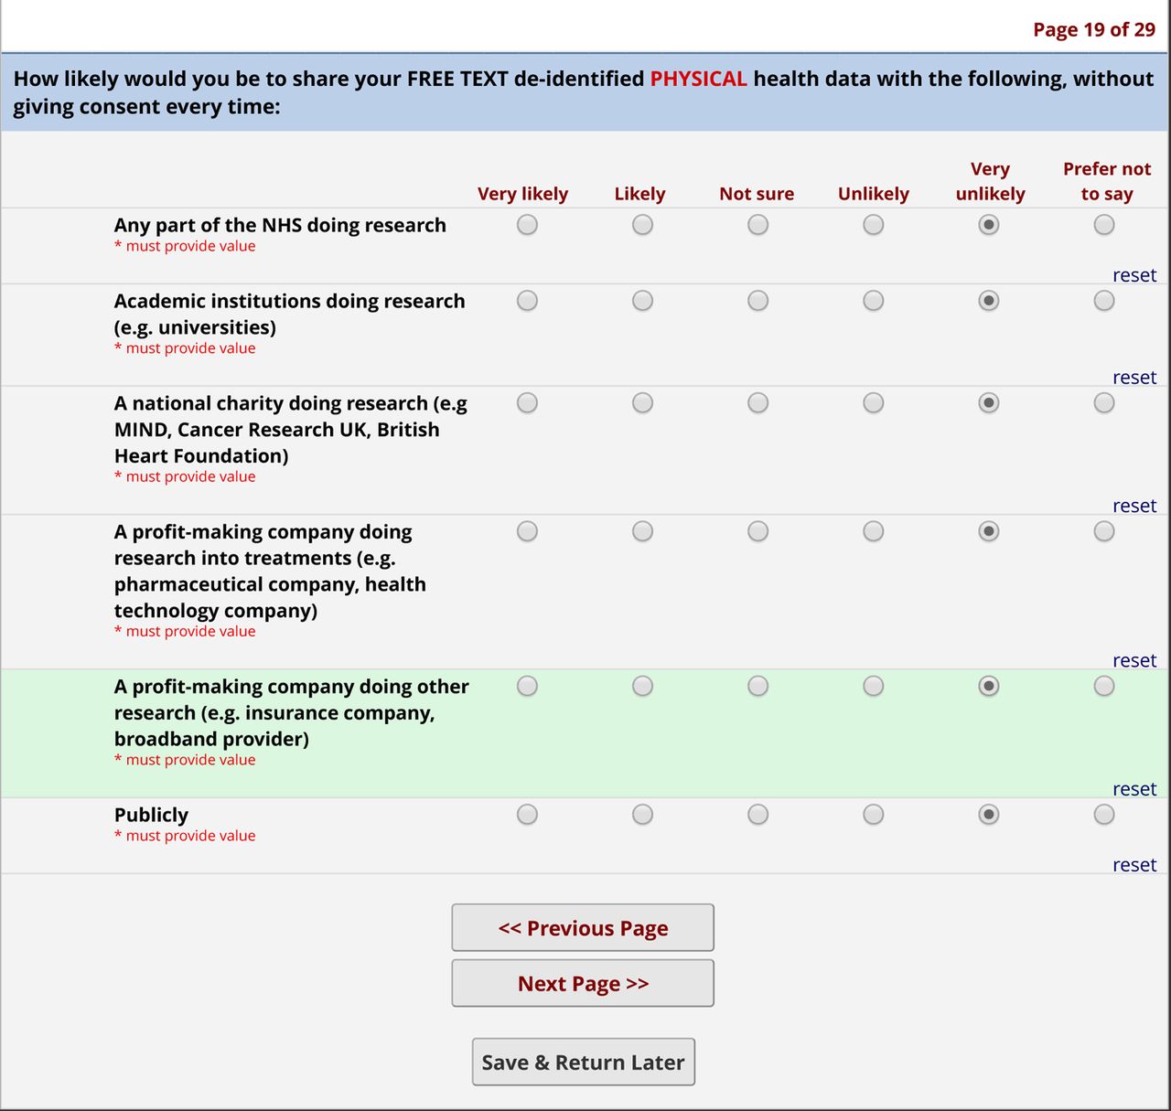This screenshot has width=1171, height=1111.
Task: Select Very likely for pharmaceutical company research
Action: [527, 531]
